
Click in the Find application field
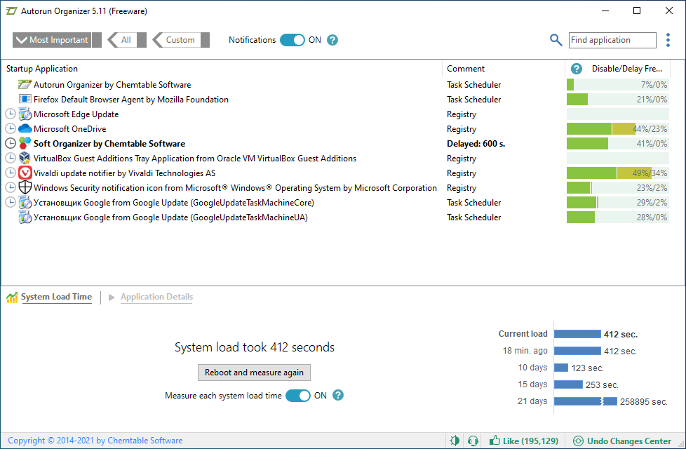612,40
